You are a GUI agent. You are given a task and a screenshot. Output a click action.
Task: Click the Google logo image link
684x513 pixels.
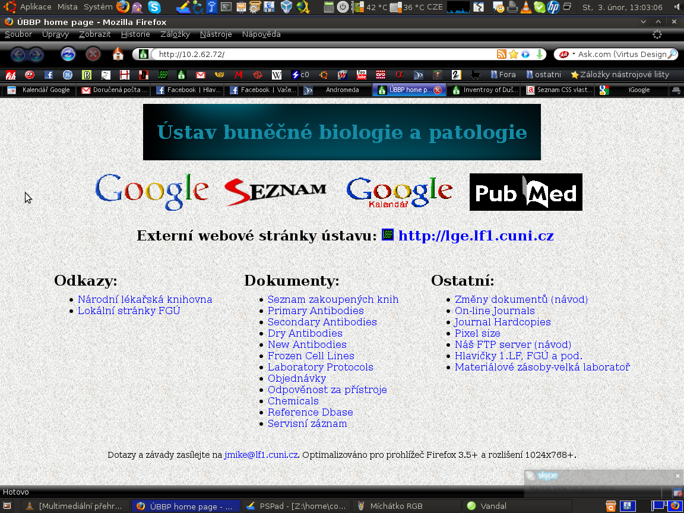coord(151,192)
